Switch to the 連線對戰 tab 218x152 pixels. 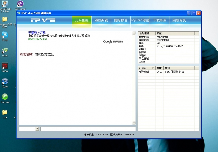101,20
